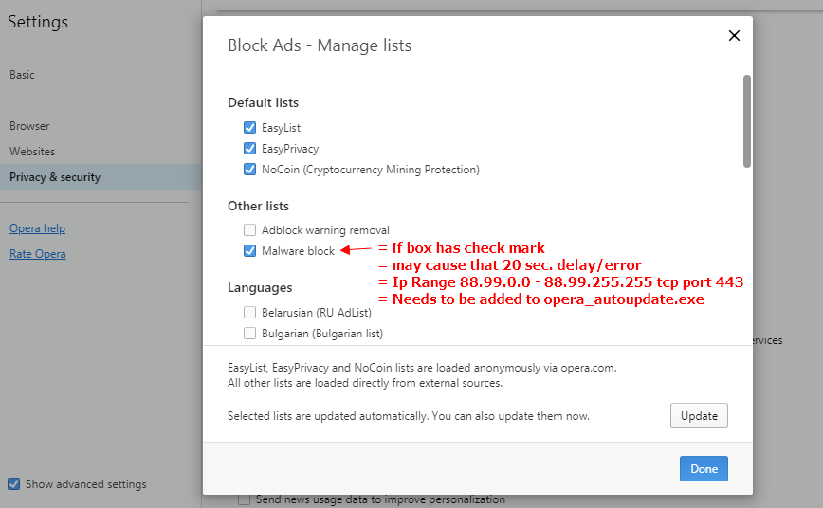Select Websites in settings sidebar
The width and height of the screenshot is (823, 508).
pos(32,152)
